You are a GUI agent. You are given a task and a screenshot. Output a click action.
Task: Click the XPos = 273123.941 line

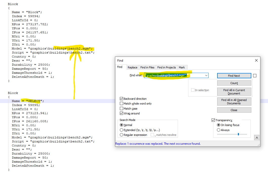[30, 113]
